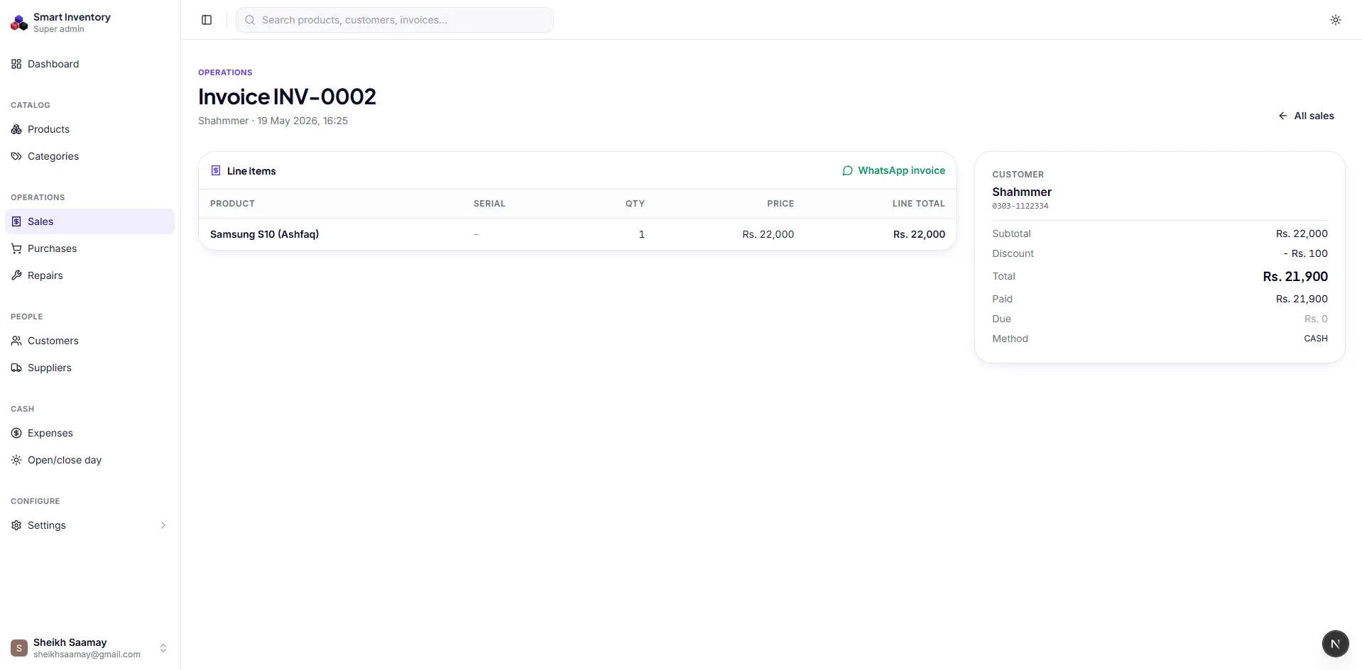Click the Total amount Rs. 21,900
This screenshot has width=1362, height=670.
pos(1295,276)
